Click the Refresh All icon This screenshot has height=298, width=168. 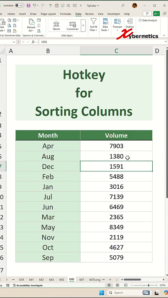click(31, 25)
